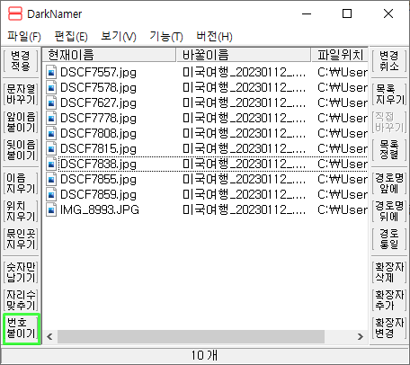
Task: Click the 경로명 뒤에 button
Action: 389,211
